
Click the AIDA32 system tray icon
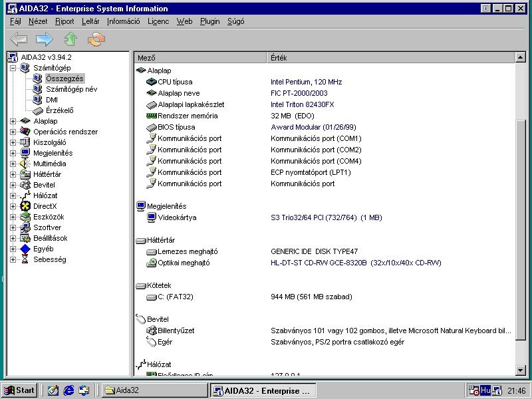click(497, 390)
